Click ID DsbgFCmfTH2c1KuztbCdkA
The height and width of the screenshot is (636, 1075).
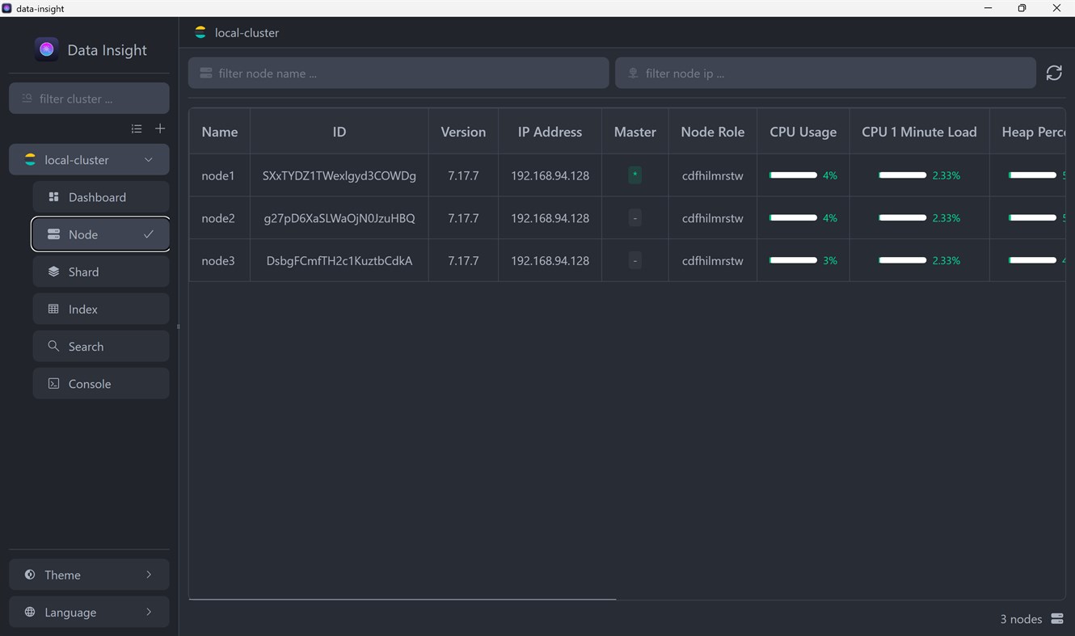[339, 261]
